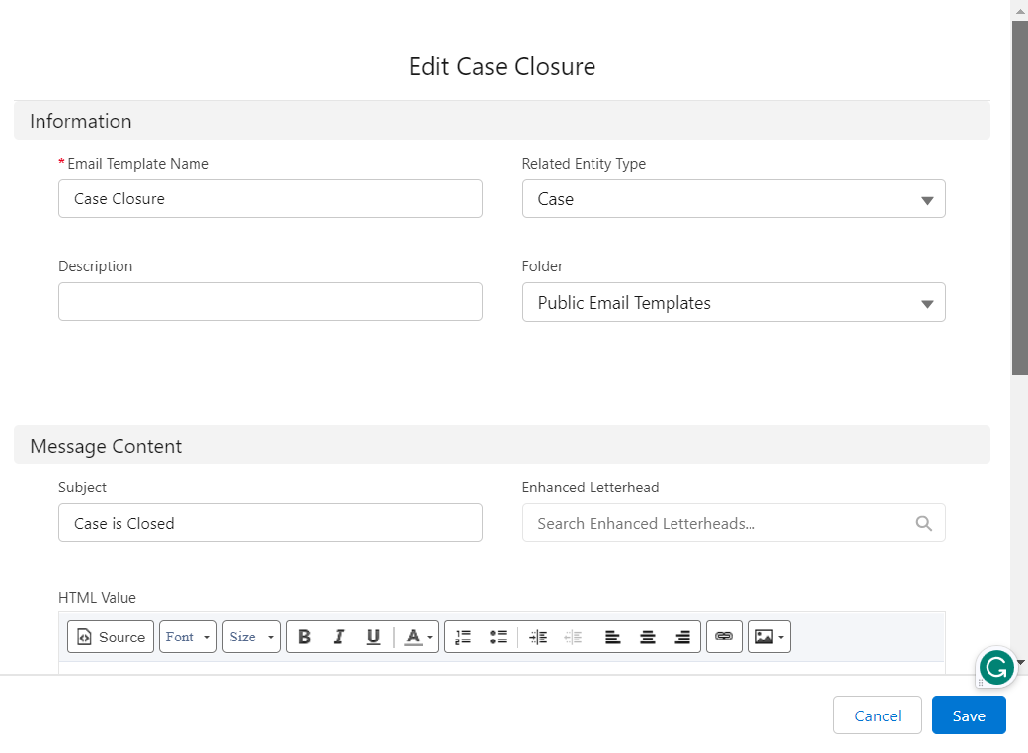The image size is (1028, 753).
Task: Click the vertical scrollbar thumb
Action: point(1019,196)
